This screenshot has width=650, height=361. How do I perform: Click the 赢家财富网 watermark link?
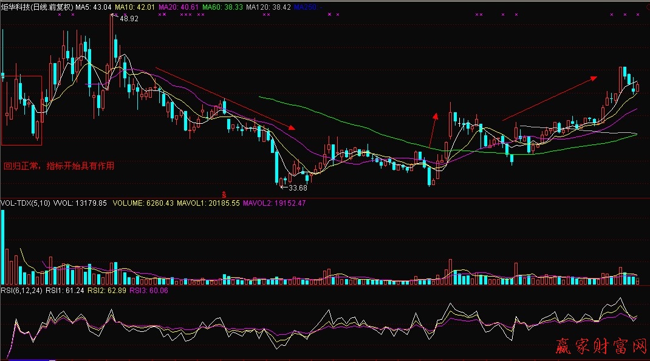601,346
